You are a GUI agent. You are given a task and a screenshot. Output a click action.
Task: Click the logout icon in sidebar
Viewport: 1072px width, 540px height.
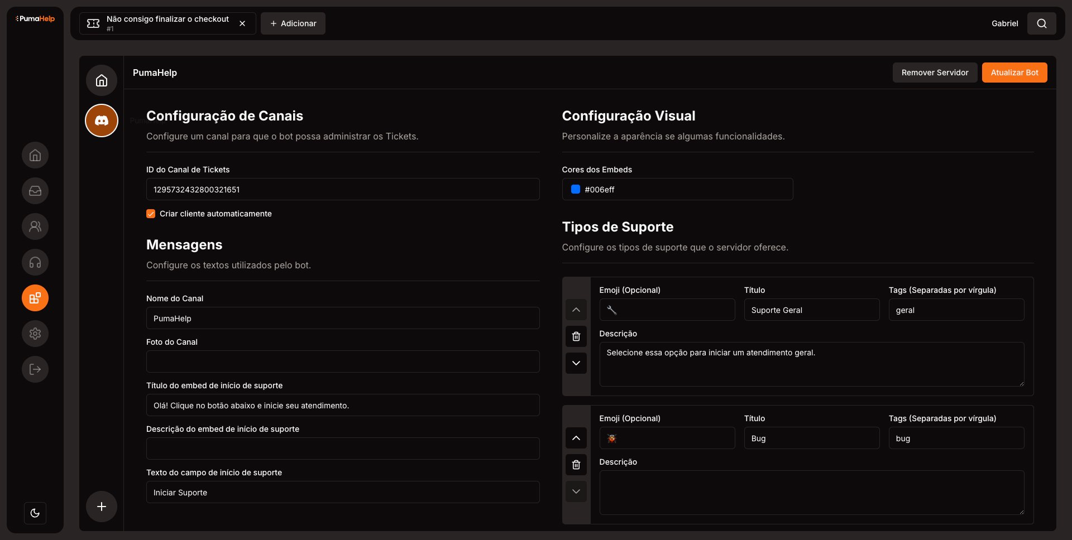click(x=35, y=369)
